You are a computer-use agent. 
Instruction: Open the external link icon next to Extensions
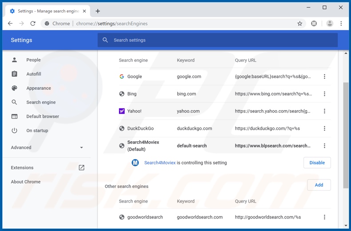[81, 167]
